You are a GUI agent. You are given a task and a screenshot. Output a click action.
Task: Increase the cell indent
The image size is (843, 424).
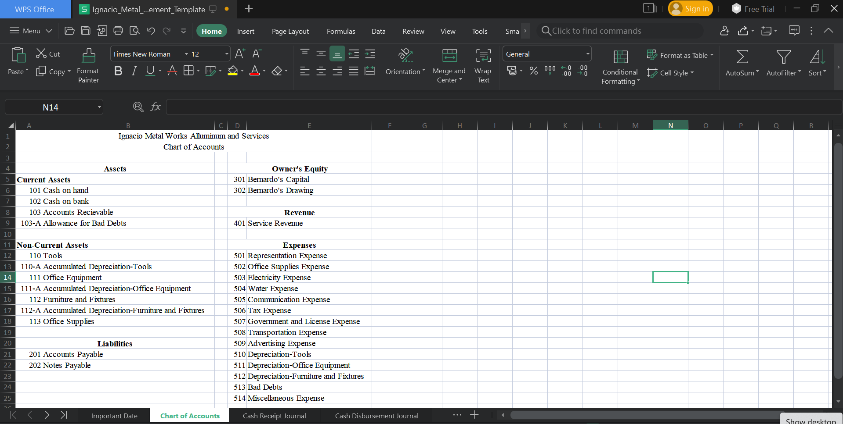pyautogui.click(x=370, y=54)
